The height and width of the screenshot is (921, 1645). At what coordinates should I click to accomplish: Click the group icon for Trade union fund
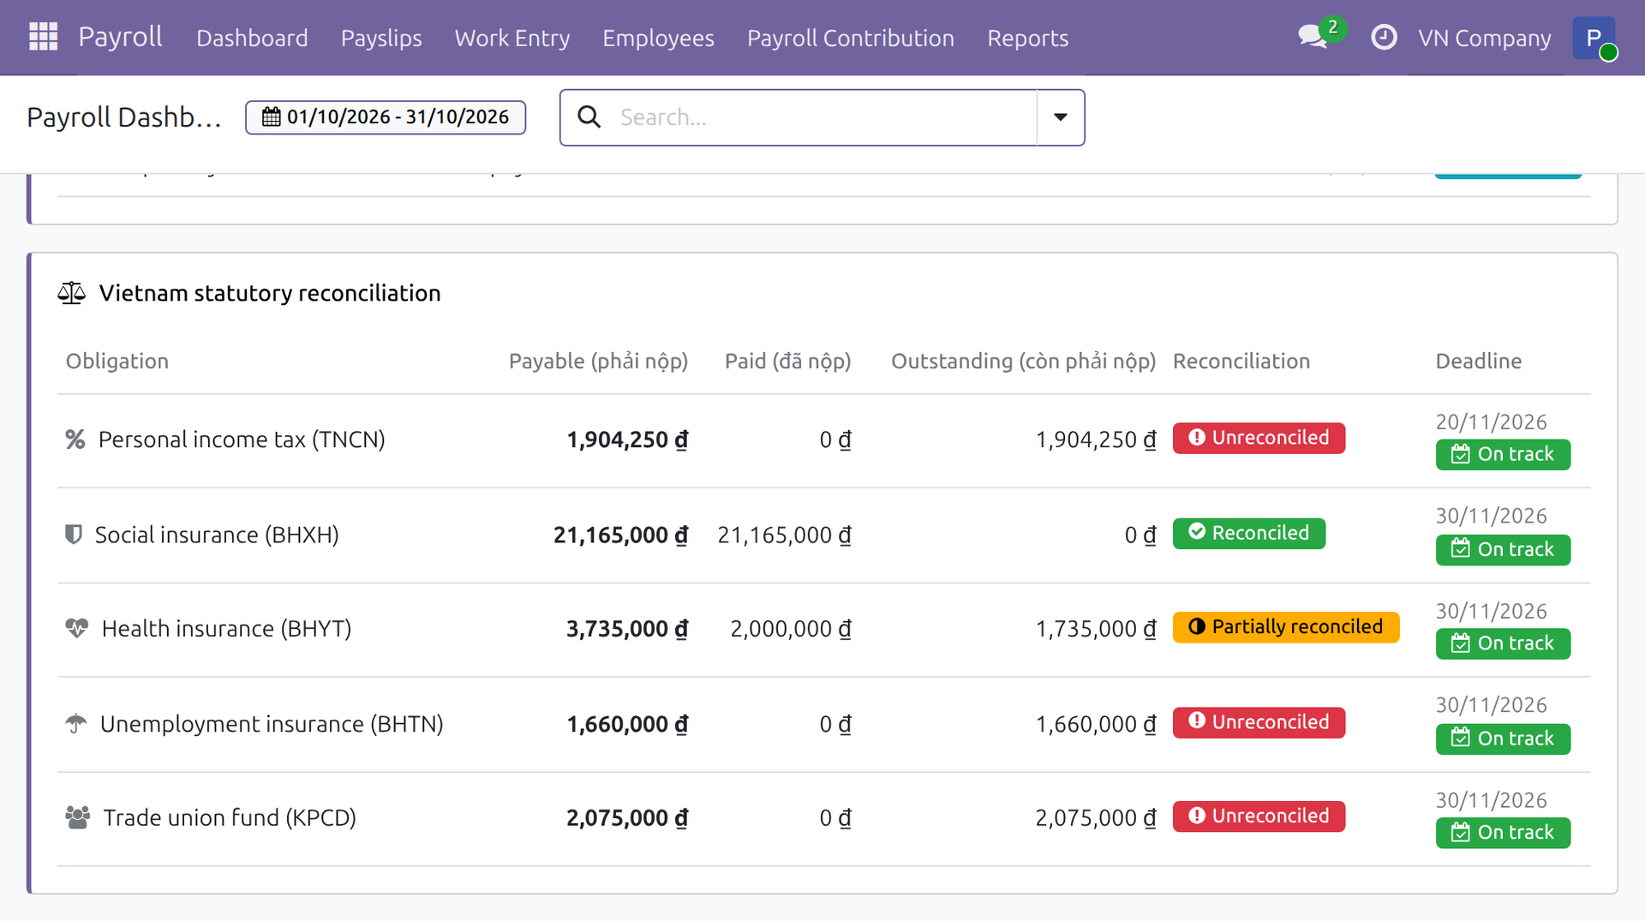78,817
